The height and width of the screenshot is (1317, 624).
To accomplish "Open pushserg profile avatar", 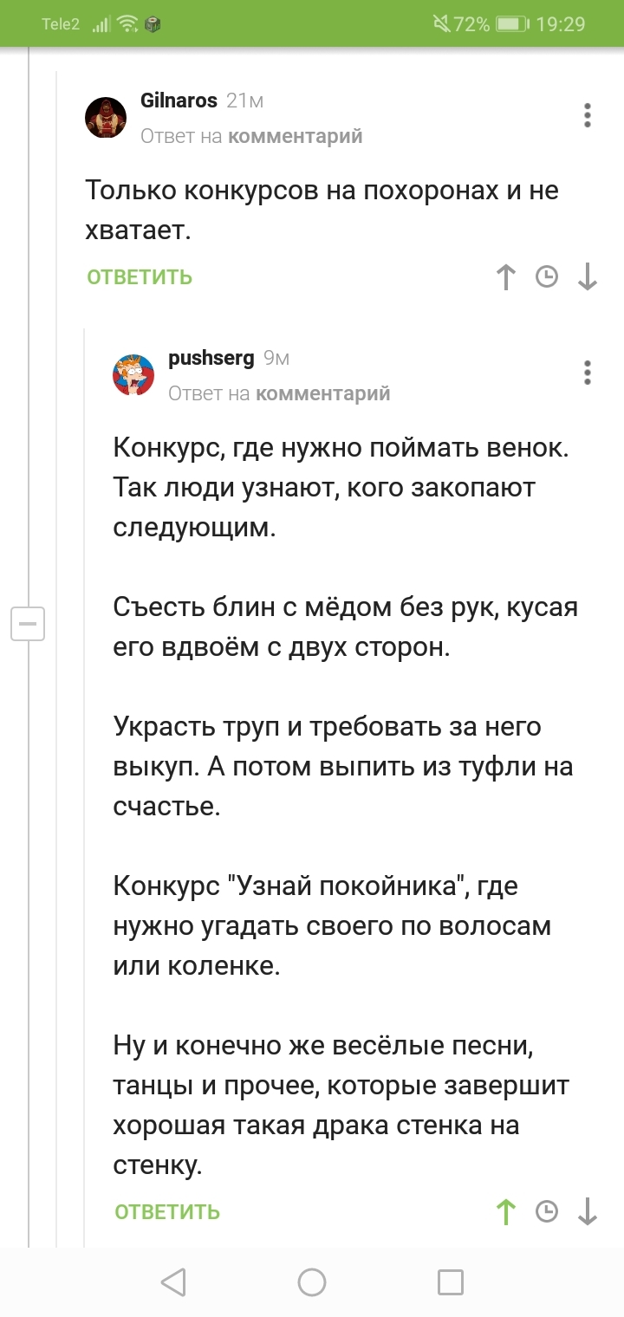I will click(x=133, y=374).
